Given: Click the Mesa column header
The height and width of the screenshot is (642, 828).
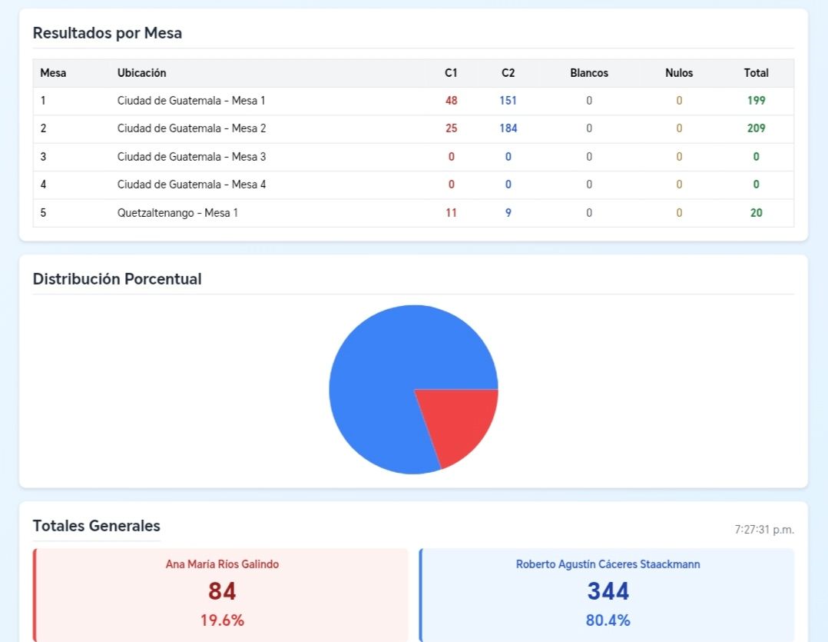Looking at the screenshot, I should [x=53, y=73].
